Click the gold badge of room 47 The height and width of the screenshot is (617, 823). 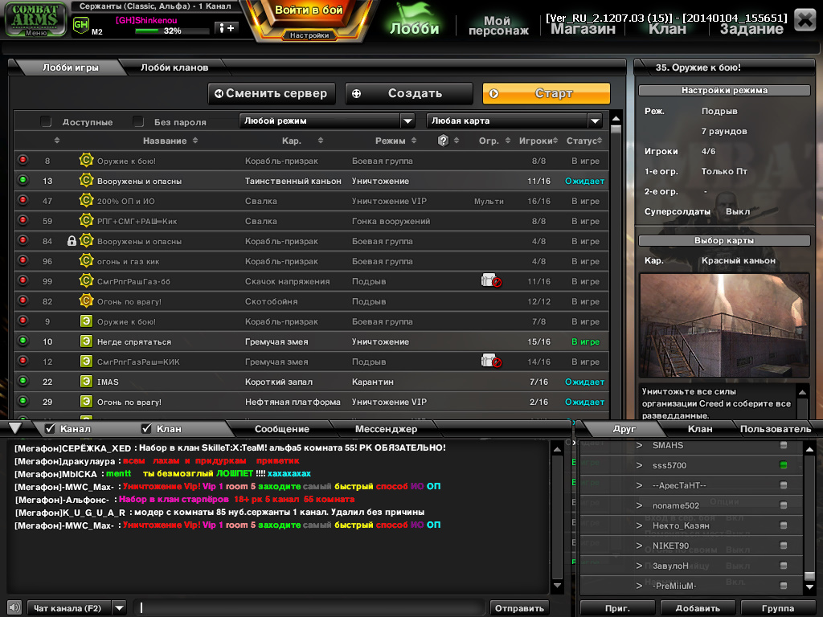[86, 200]
